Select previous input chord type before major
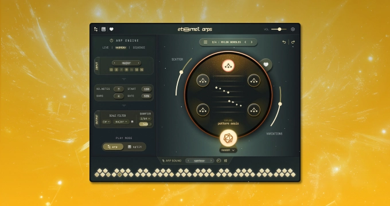 pyautogui.click(x=115, y=63)
